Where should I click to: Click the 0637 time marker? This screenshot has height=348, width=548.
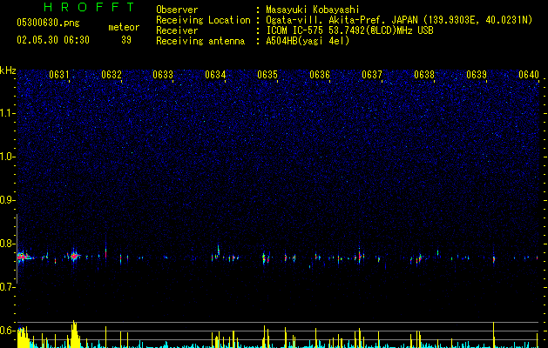[x=372, y=75]
